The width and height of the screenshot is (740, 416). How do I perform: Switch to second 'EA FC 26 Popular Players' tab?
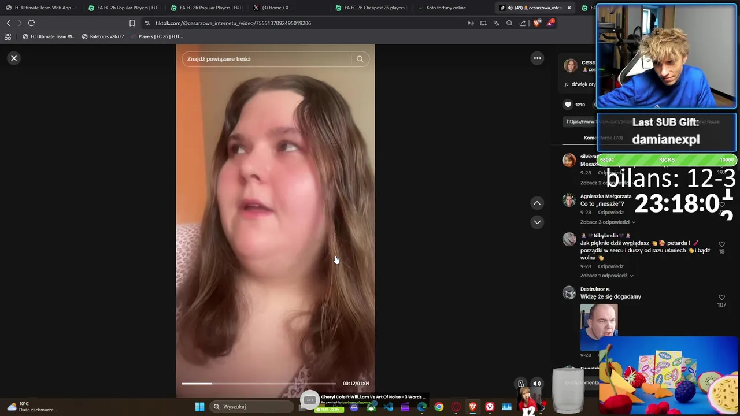pos(206,8)
